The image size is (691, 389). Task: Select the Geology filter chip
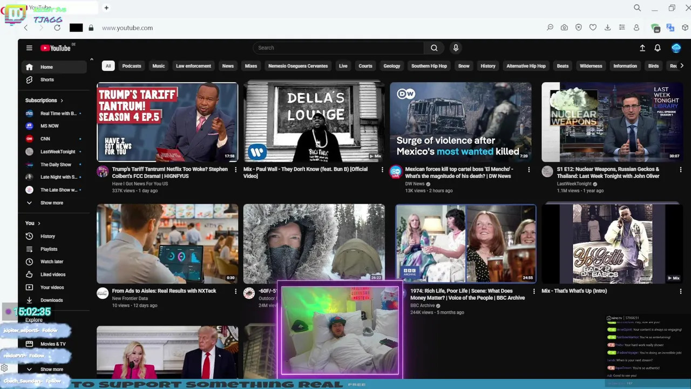point(392,66)
